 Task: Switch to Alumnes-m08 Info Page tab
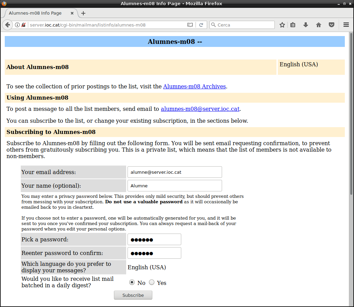pos(35,13)
